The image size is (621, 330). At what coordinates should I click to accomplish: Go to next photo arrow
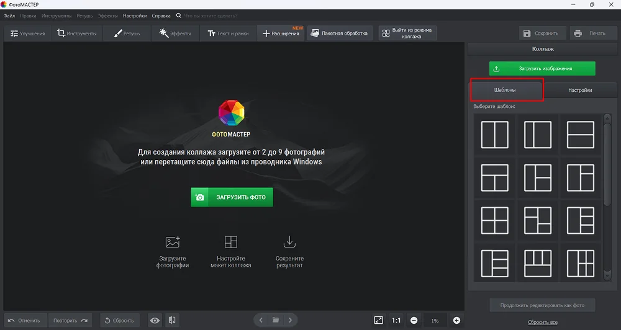(x=290, y=320)
